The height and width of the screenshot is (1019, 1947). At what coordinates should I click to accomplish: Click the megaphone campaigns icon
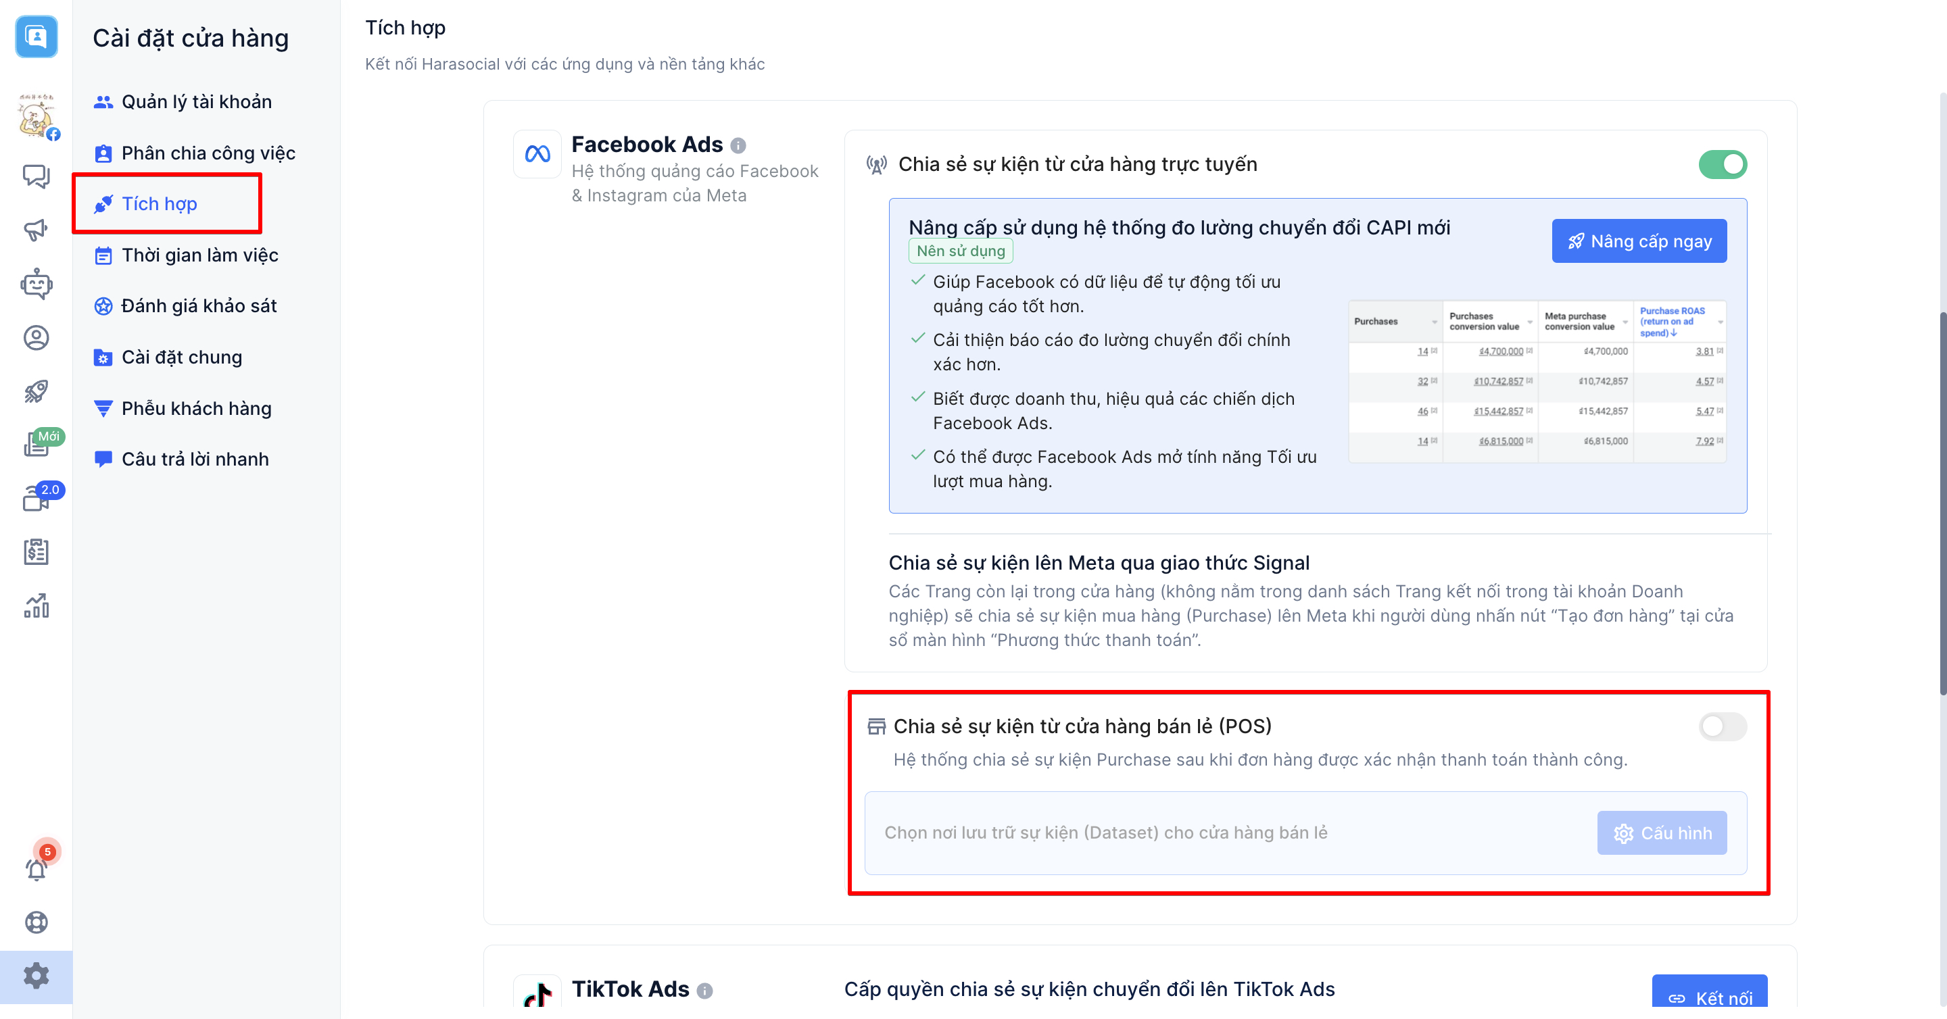click(36, 230)
